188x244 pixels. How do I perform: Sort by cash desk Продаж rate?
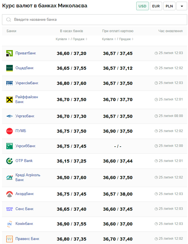[80, 39]
